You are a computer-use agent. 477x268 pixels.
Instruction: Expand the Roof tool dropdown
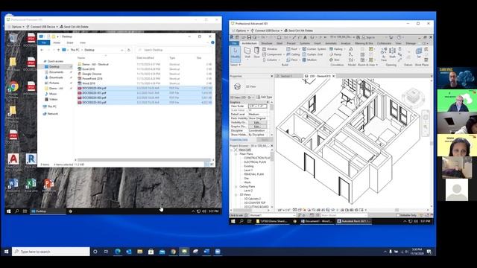(300, 49)
